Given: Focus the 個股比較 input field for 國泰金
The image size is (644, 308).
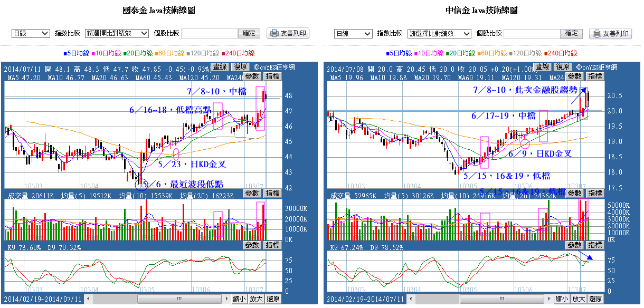Looking at the screenshot, I should pyautogui.click(x=210, y=33).
